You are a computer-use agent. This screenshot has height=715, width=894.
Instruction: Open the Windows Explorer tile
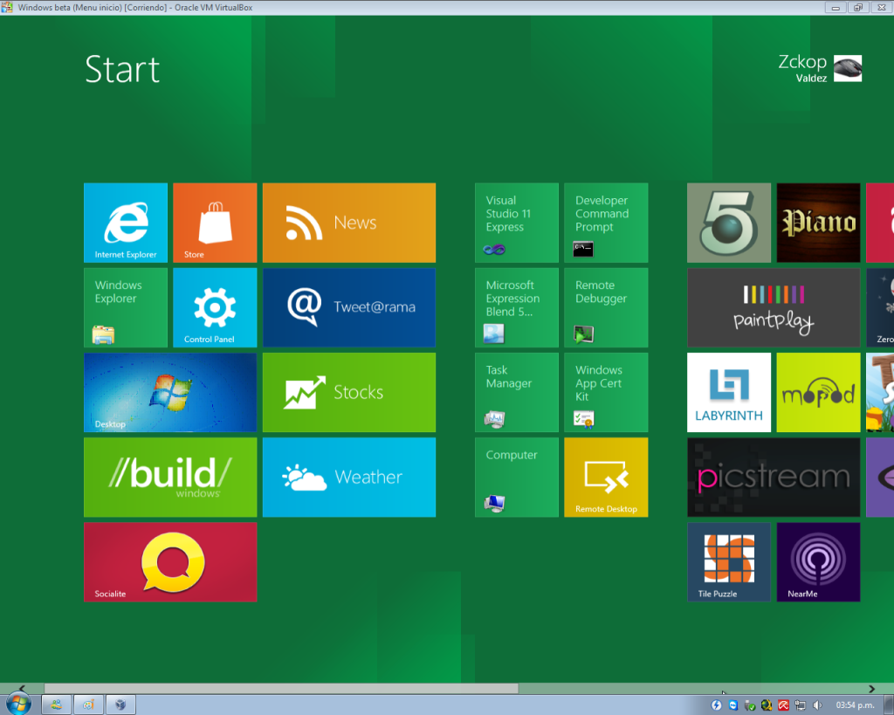pos(126,307)
